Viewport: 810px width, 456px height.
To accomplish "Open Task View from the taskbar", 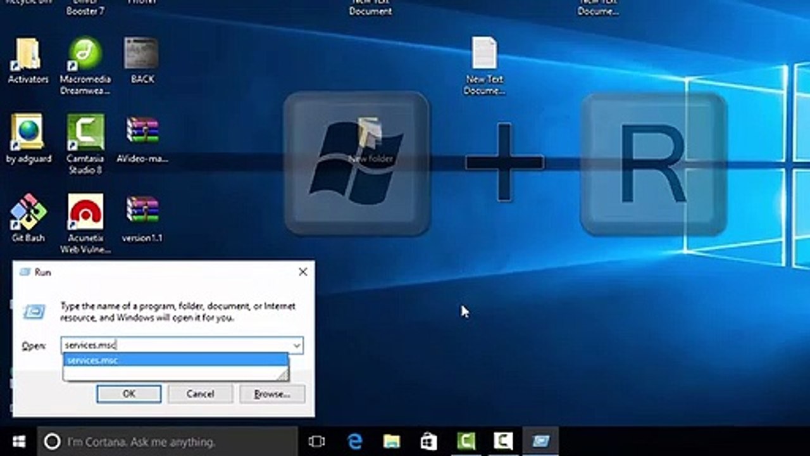I will point(316,441).
